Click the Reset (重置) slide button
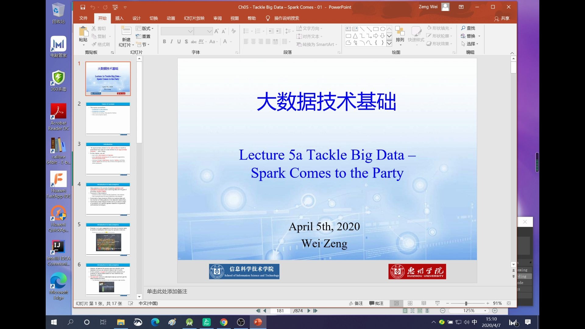The width and height of the screenshot is (585, 329). click(143, 36)
